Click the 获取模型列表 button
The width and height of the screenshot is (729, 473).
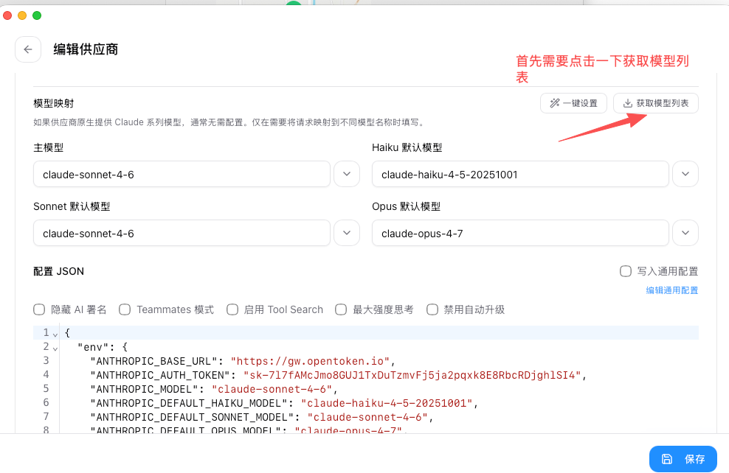coord(655,103)
